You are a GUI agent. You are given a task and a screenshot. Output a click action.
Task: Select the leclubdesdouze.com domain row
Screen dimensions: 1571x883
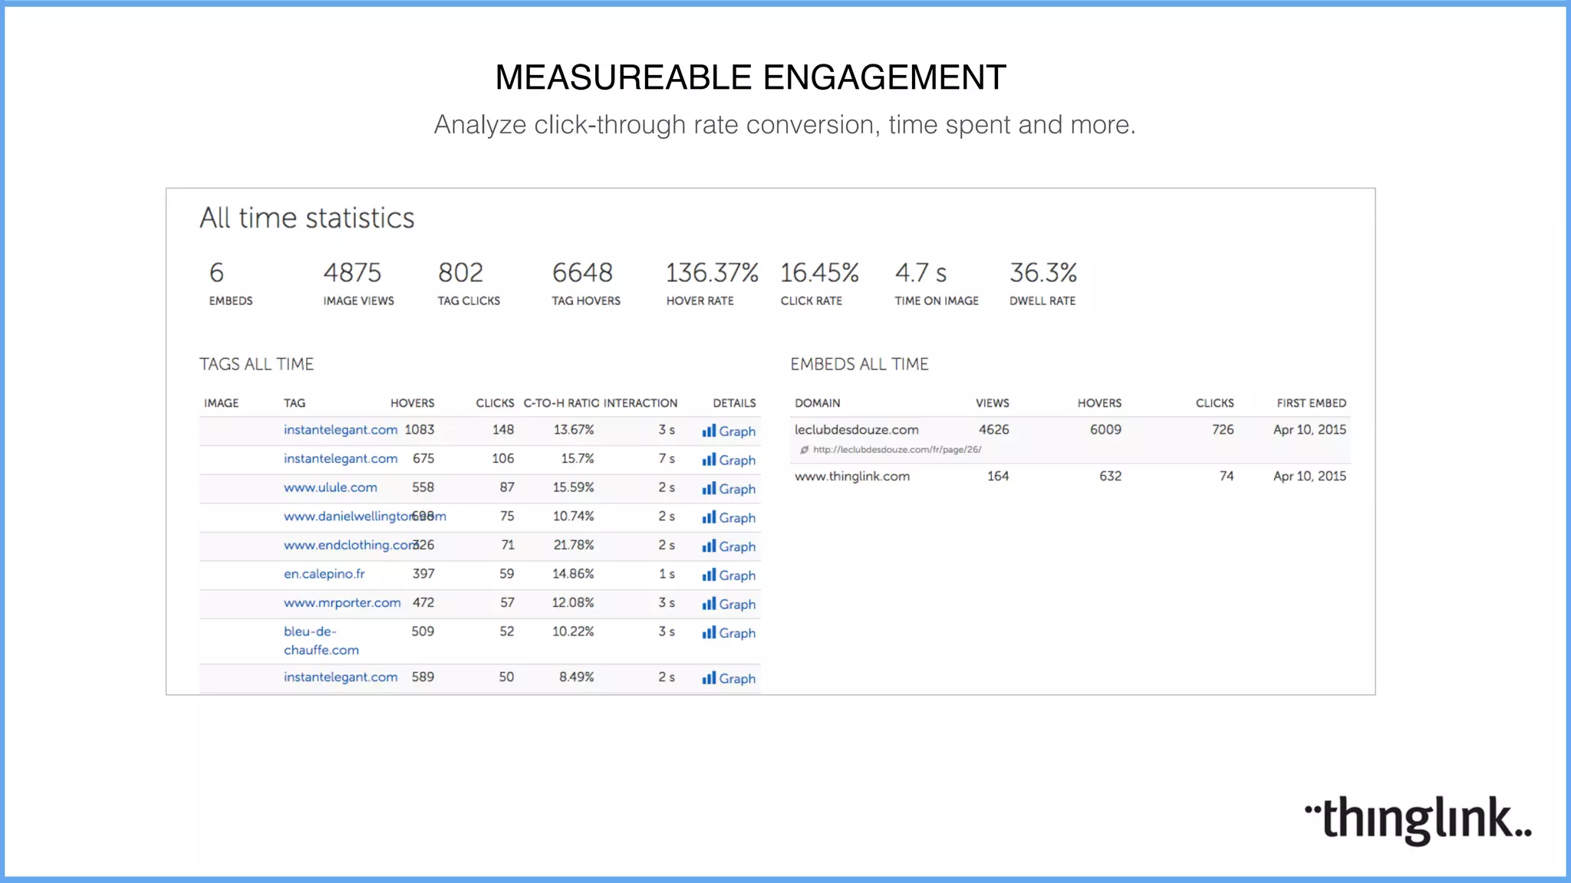(856, 430)
